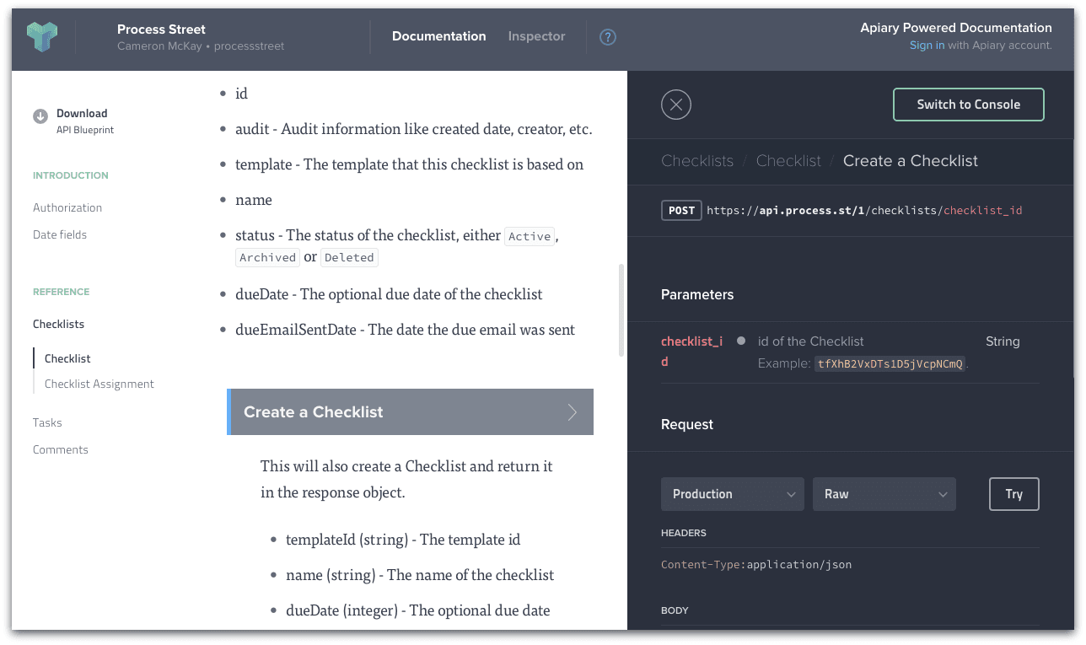Screen dimensions: 1086x645
Task: Navigate to the Authorization section
Action: point(67,207)
